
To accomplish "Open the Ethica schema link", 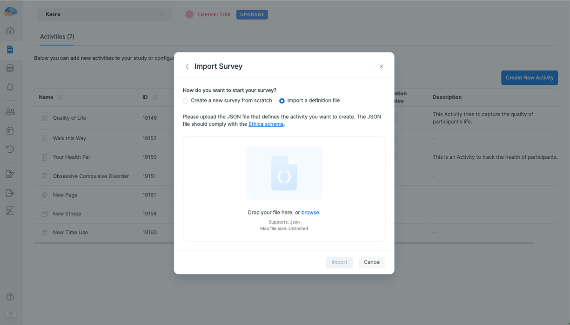I will tap(266, 124).
